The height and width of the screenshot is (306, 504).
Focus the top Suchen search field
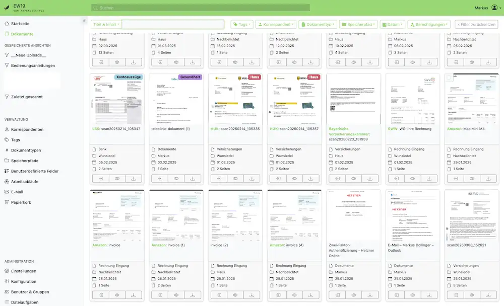[201, 8]
